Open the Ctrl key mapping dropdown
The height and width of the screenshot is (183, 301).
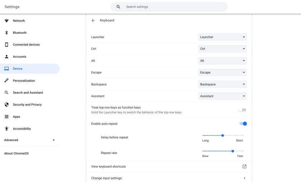(x=223, y=49)
